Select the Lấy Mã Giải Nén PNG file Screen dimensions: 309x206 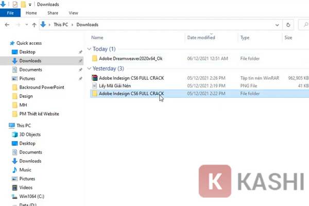(115, 86)
